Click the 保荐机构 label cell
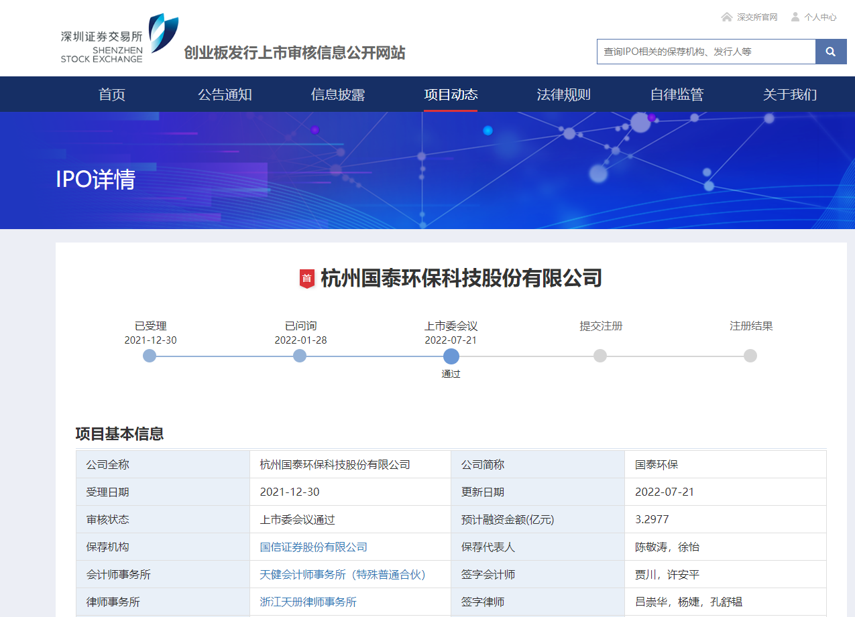 click(x=163, y=547)
